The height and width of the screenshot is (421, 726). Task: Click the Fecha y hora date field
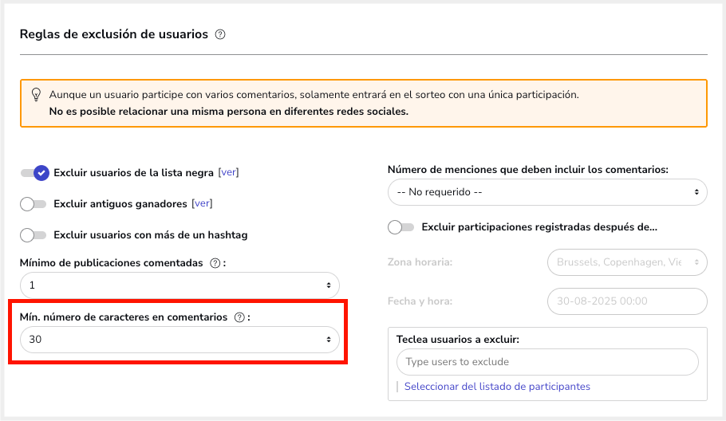pos(627,301)
